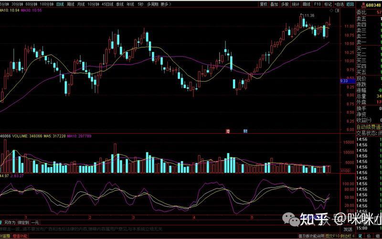Switch to 季线 quarterly chart
Image resolution: width=382 pixels, height=239 pixels.
[120, 4]
